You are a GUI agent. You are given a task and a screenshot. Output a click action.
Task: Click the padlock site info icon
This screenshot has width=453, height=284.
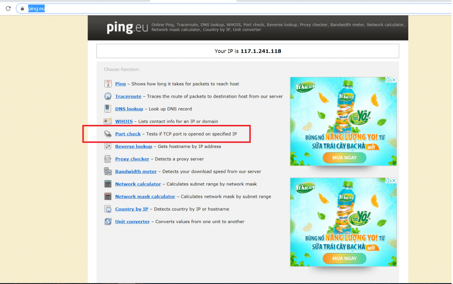[x=22, y=8]
